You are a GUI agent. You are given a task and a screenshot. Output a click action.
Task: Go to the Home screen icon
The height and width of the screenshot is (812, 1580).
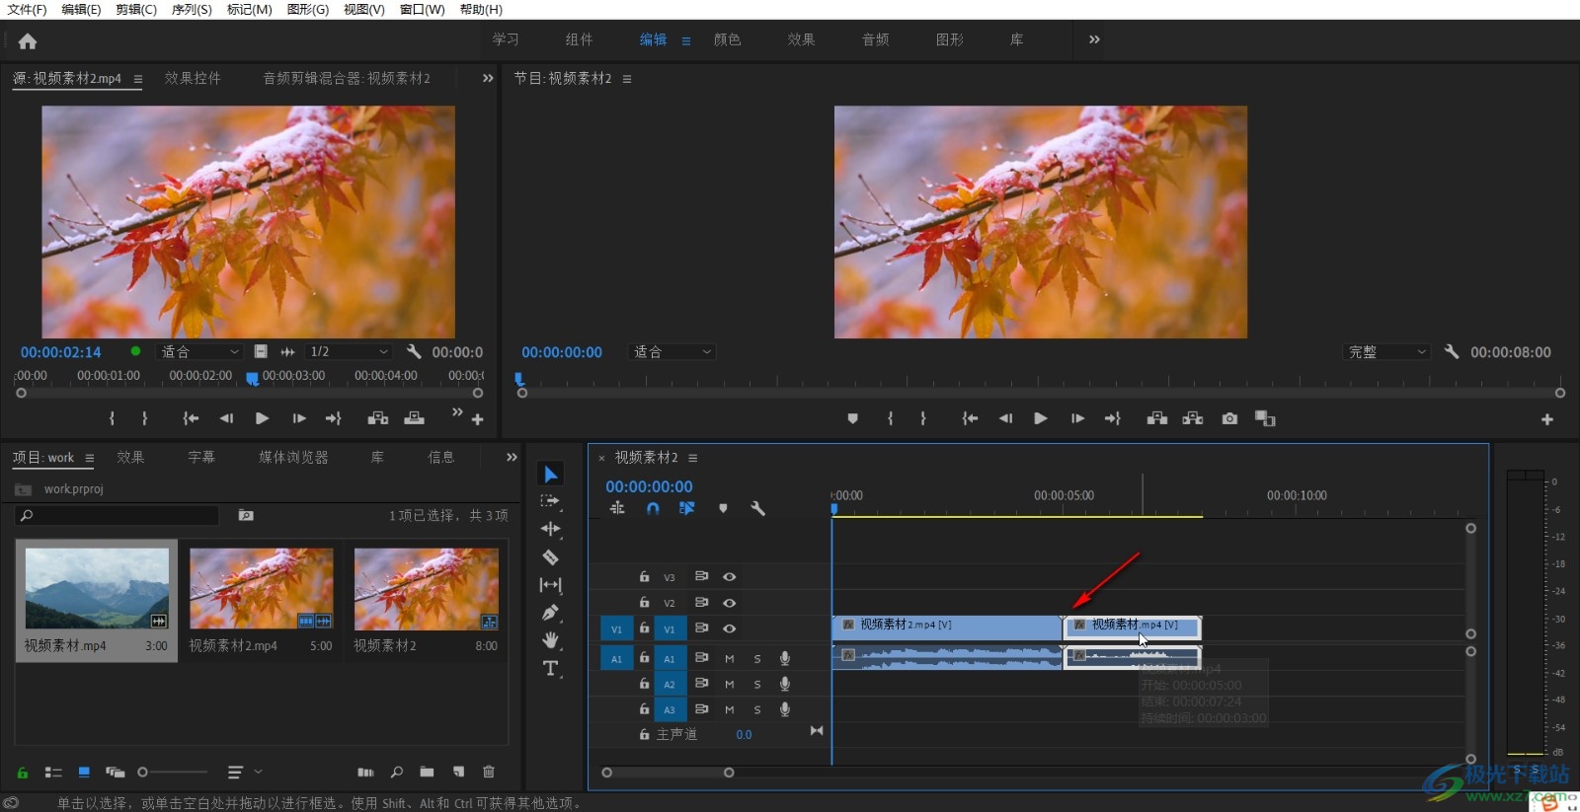click(x=28, y=41)
